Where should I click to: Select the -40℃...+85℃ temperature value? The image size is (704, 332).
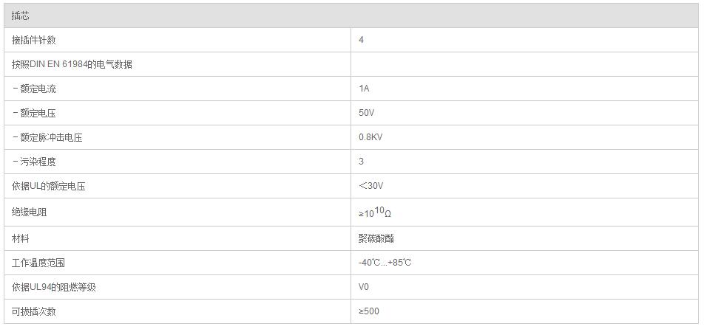click(x=385, y=263)
